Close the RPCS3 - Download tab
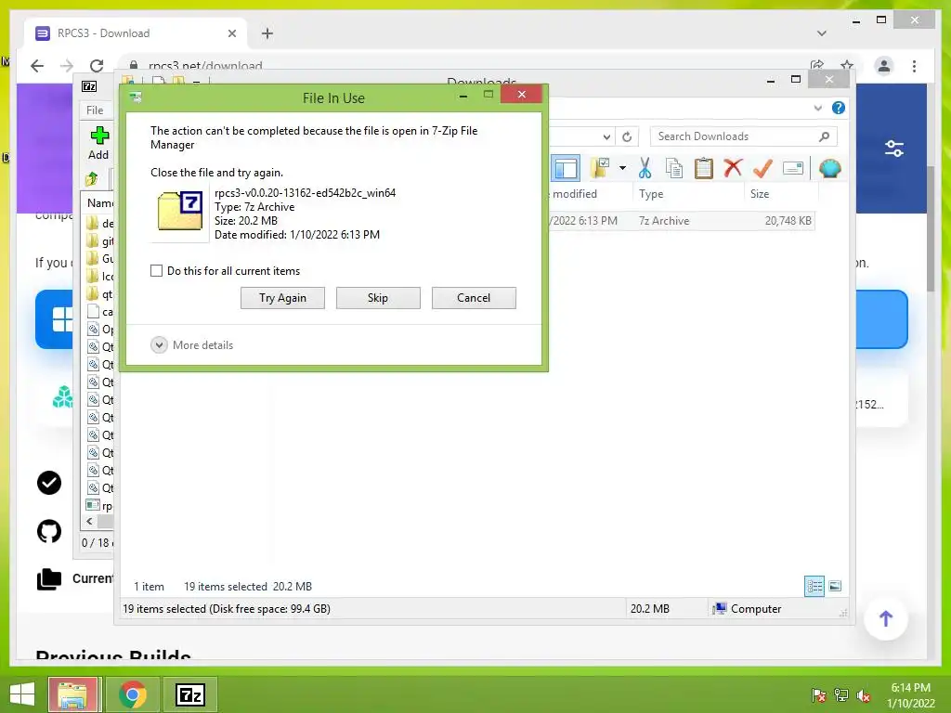 click(x=231, y=33)
